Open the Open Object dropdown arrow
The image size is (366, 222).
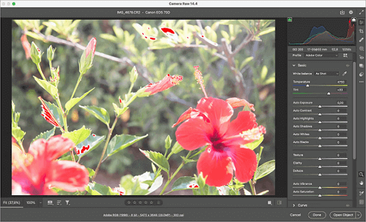click(359, 215)
